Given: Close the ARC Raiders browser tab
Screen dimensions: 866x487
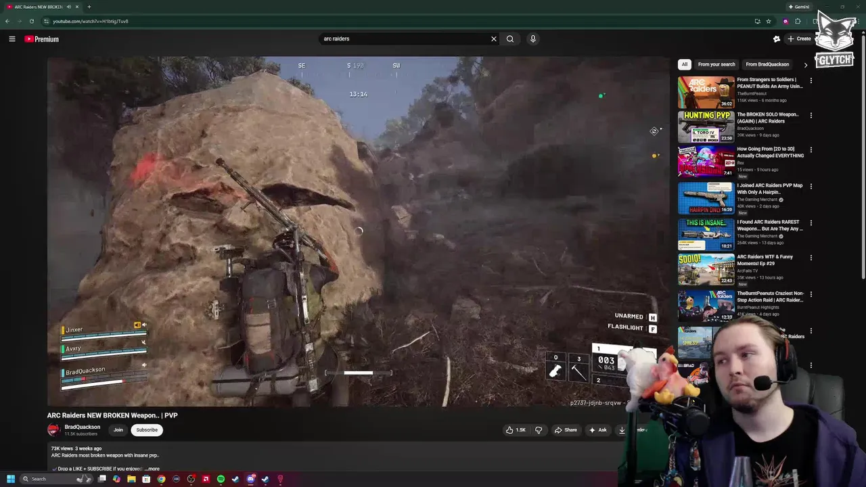Looking at the screenshot, I should click(77, 7).
